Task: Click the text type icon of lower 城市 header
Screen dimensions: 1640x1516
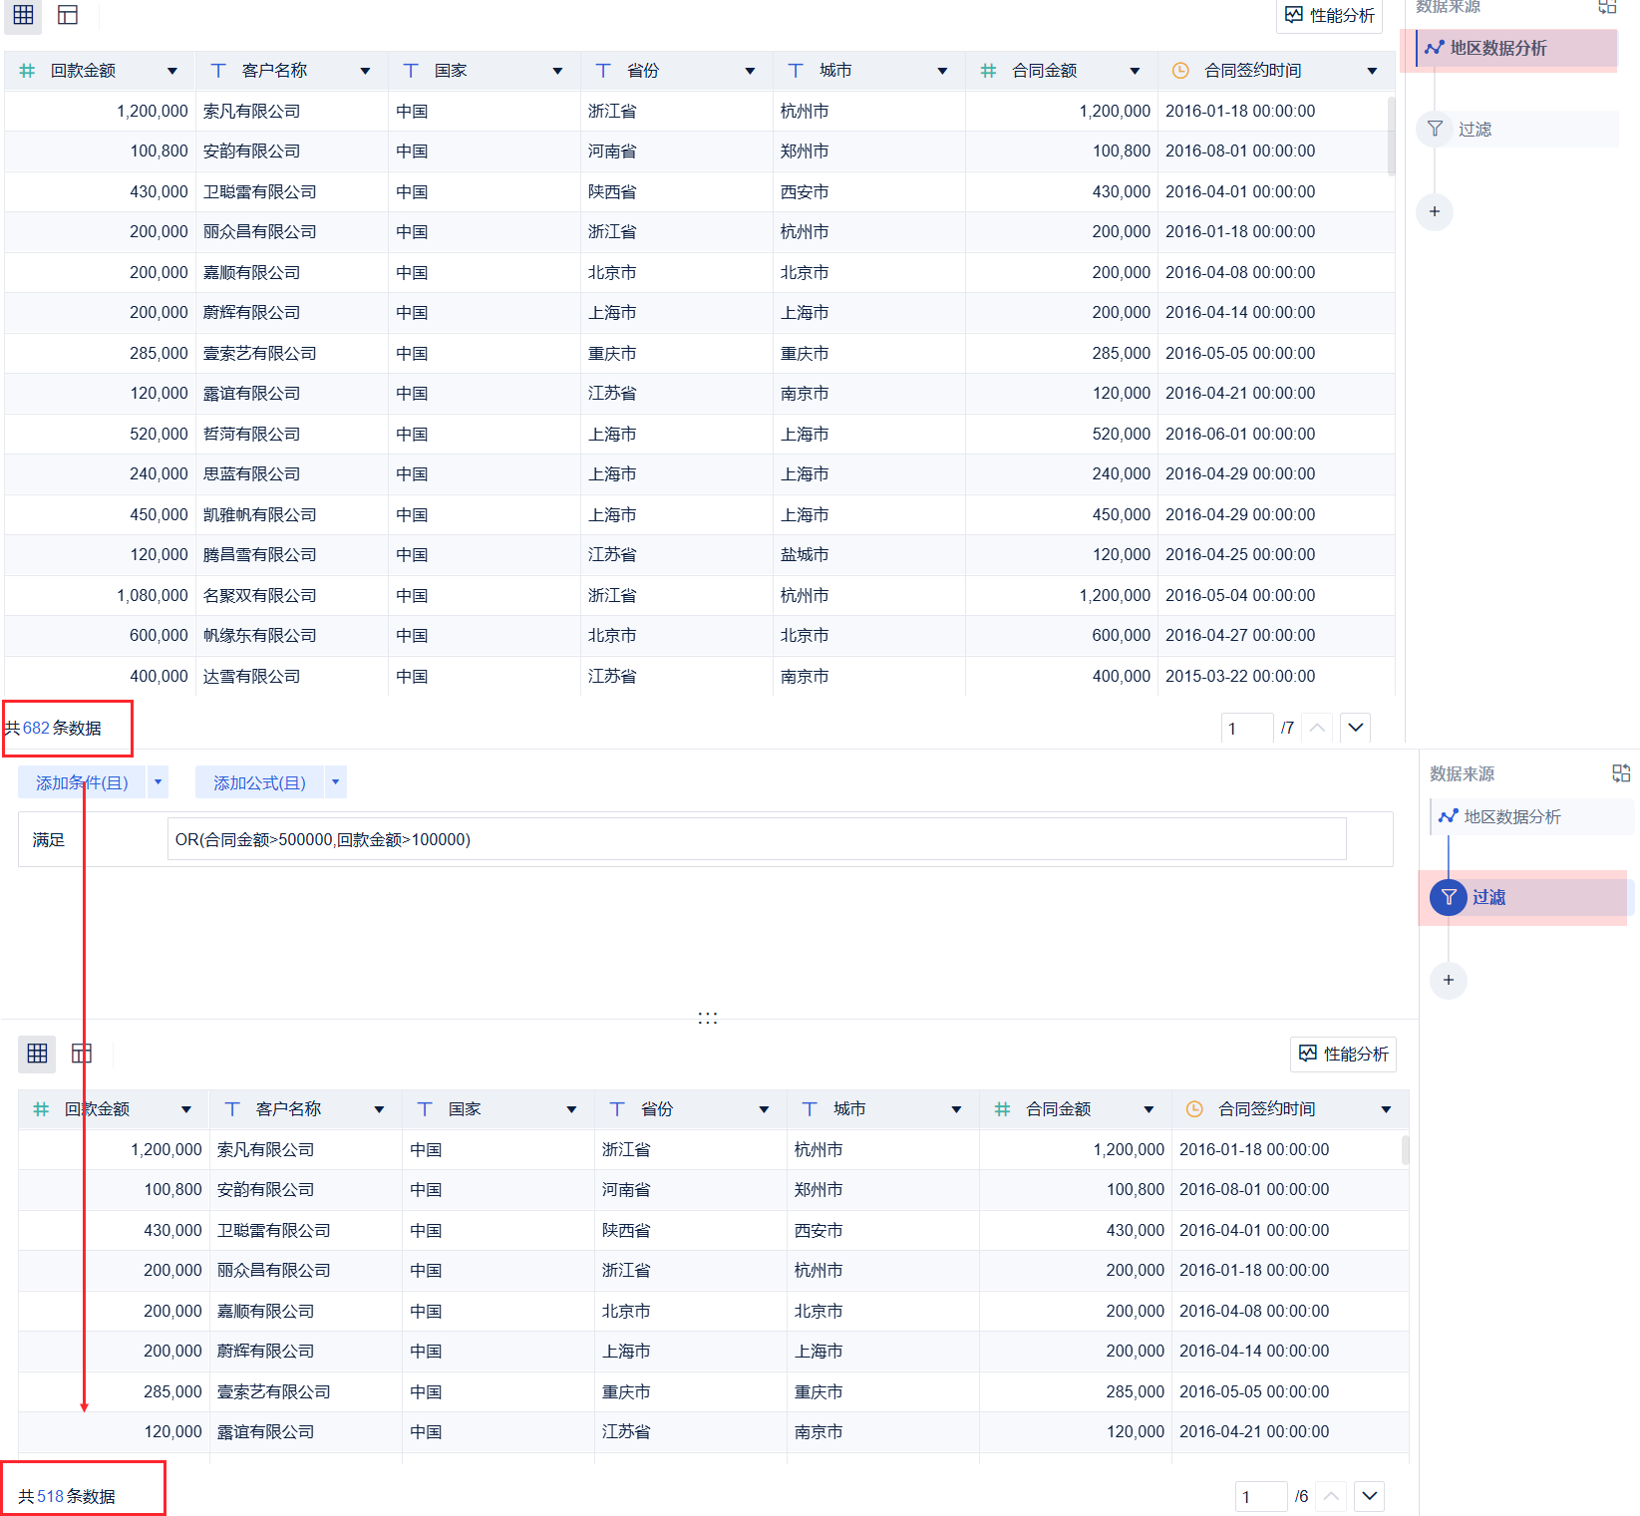Action: point(810,1109)
